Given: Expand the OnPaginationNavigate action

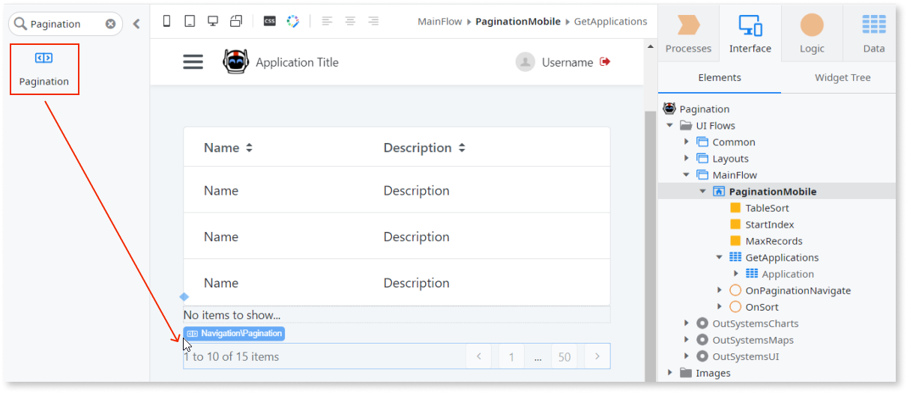Looking at the screenshot, I should click(720, 290).
